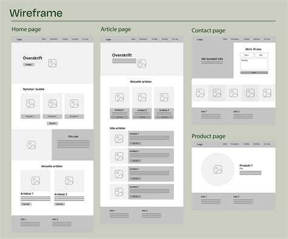The image size is (288, 239).
Task: Choose Om oss in the Contact page navigation
Action: coord(267,39)
